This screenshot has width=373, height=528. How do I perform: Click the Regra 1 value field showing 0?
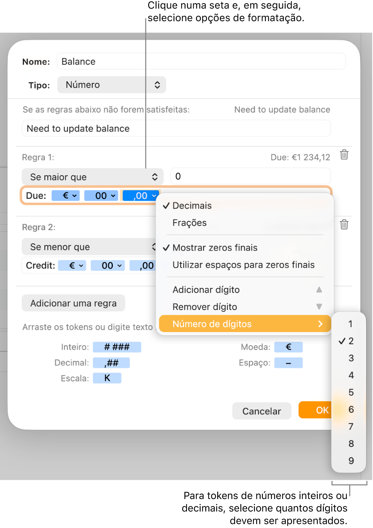(x=250, y=176)
